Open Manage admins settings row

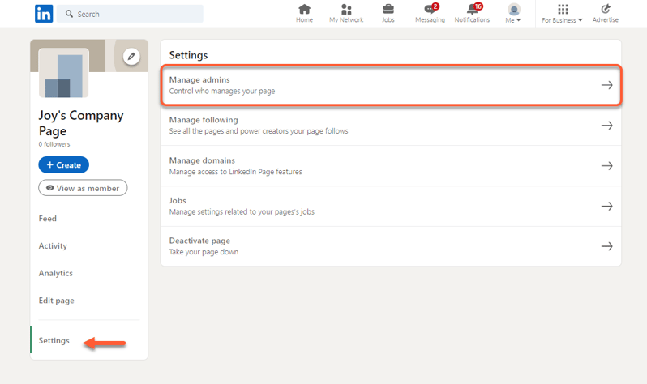pos(390,85)
